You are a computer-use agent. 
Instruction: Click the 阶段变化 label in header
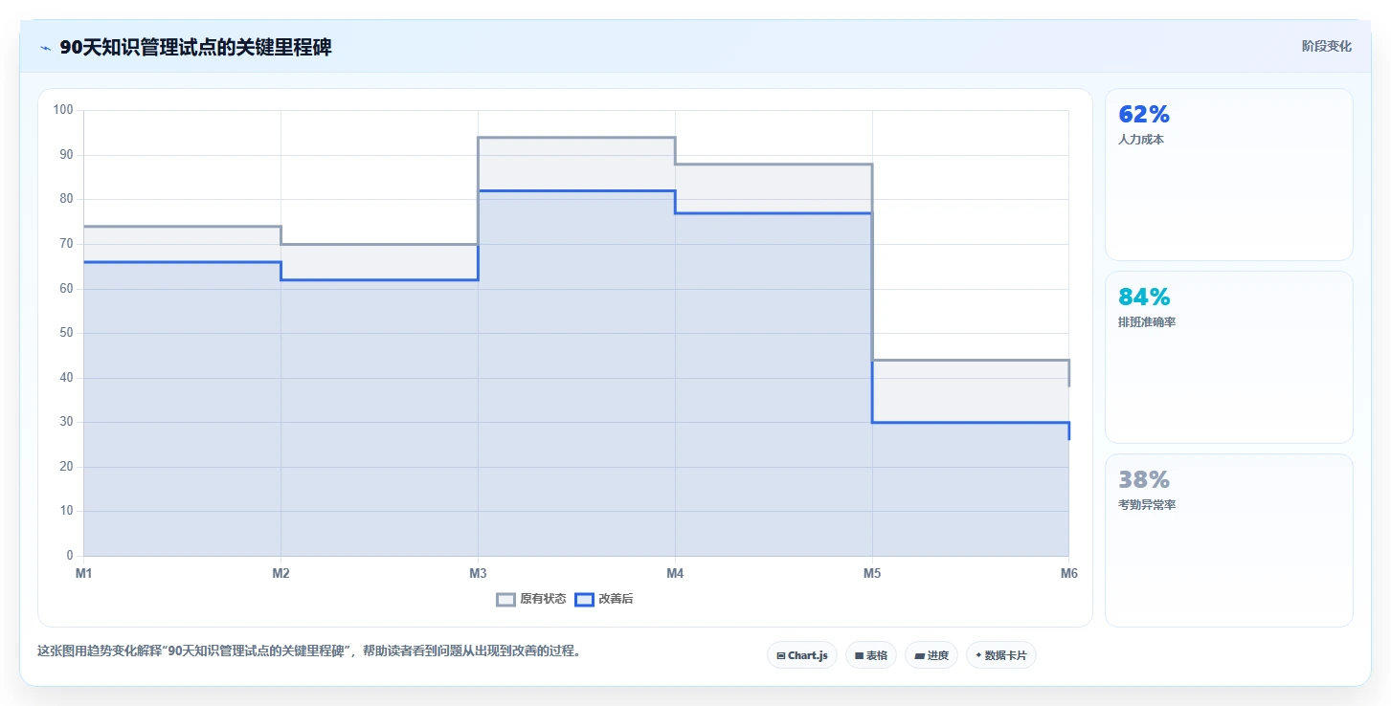(1327, 46)
